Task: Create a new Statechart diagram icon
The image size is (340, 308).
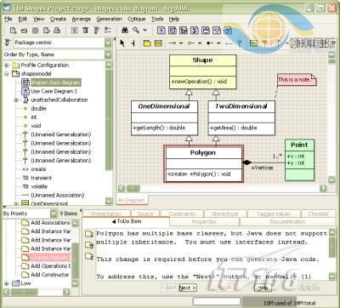Action: click(x=206, y=30)
